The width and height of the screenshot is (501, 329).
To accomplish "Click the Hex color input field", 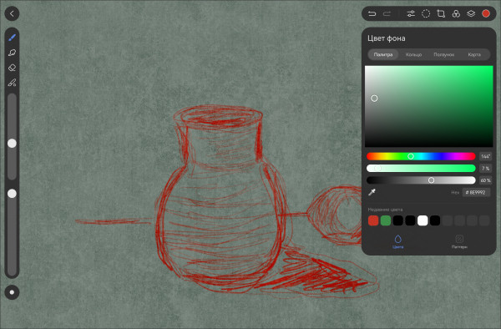I will (x=476, y=192).
